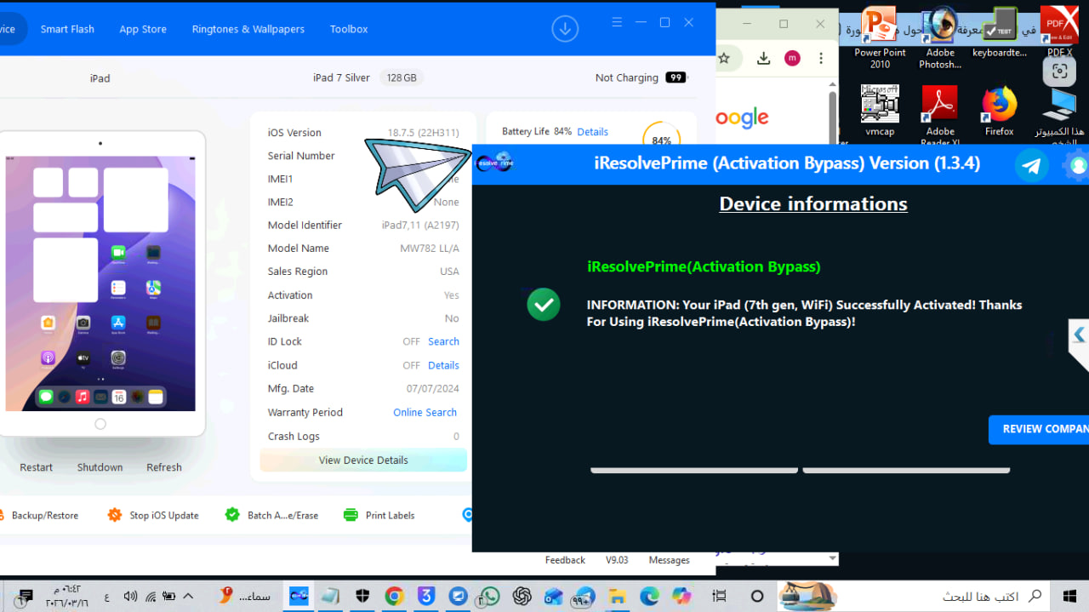Open Adobe Reader desktop shortcut
Viewport: 1089px width, 612px height.
coord(940,115)
